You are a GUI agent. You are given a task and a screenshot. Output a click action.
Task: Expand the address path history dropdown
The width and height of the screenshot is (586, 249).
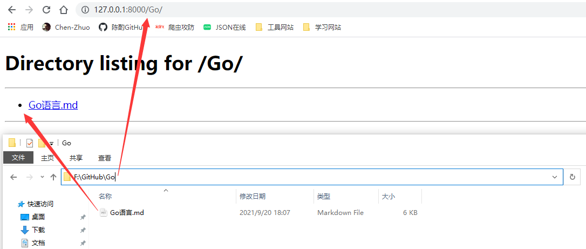click(x=555, y=177)
